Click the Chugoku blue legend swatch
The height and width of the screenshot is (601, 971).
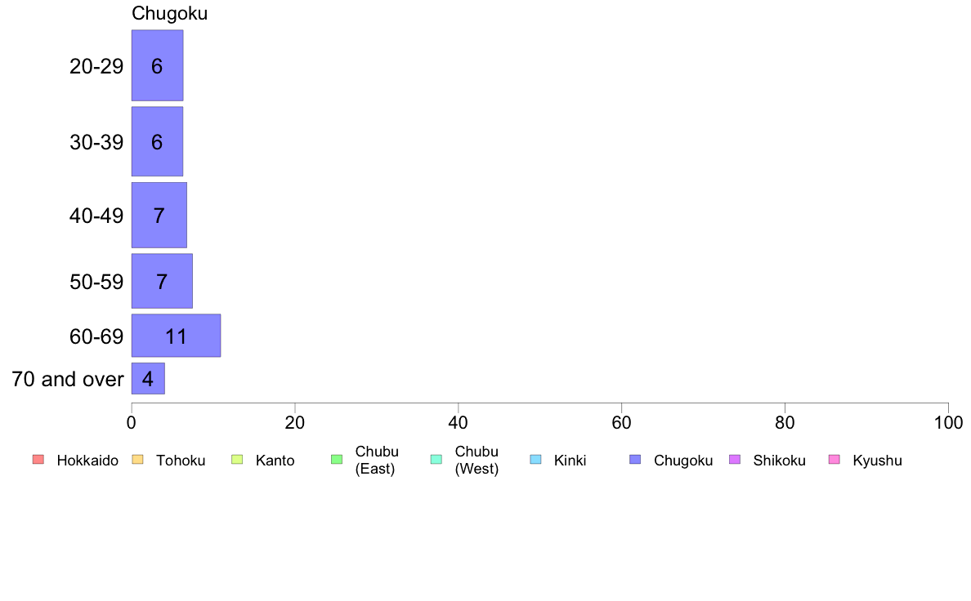pos(635,459)
